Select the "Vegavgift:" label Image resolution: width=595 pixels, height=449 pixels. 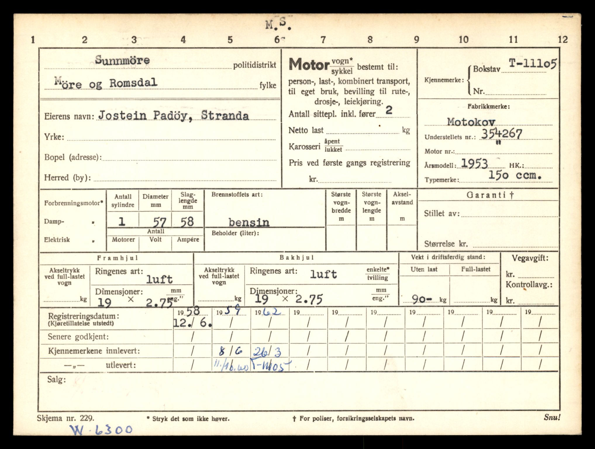tap(530, 258)
